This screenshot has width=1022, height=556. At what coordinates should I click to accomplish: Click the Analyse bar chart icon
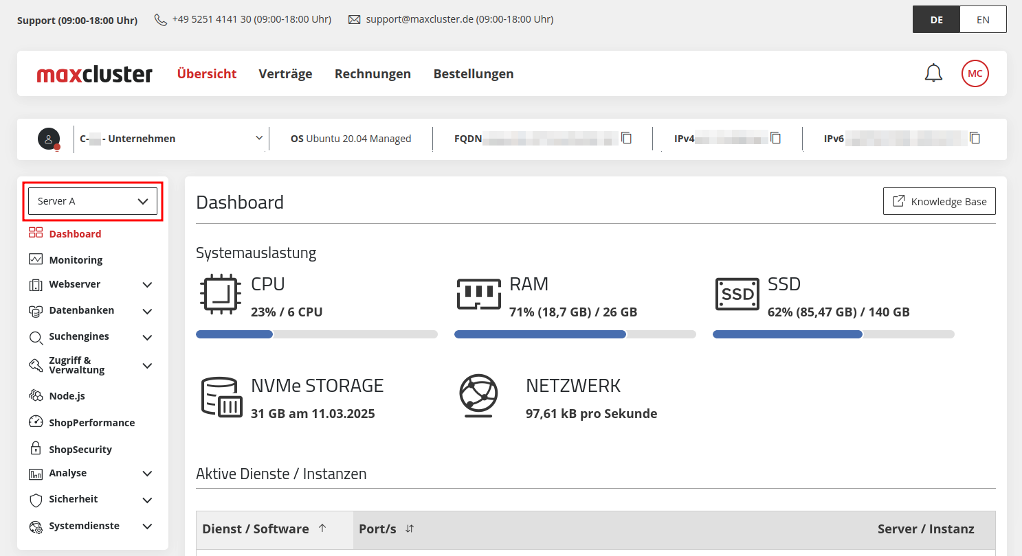point(36,474)
